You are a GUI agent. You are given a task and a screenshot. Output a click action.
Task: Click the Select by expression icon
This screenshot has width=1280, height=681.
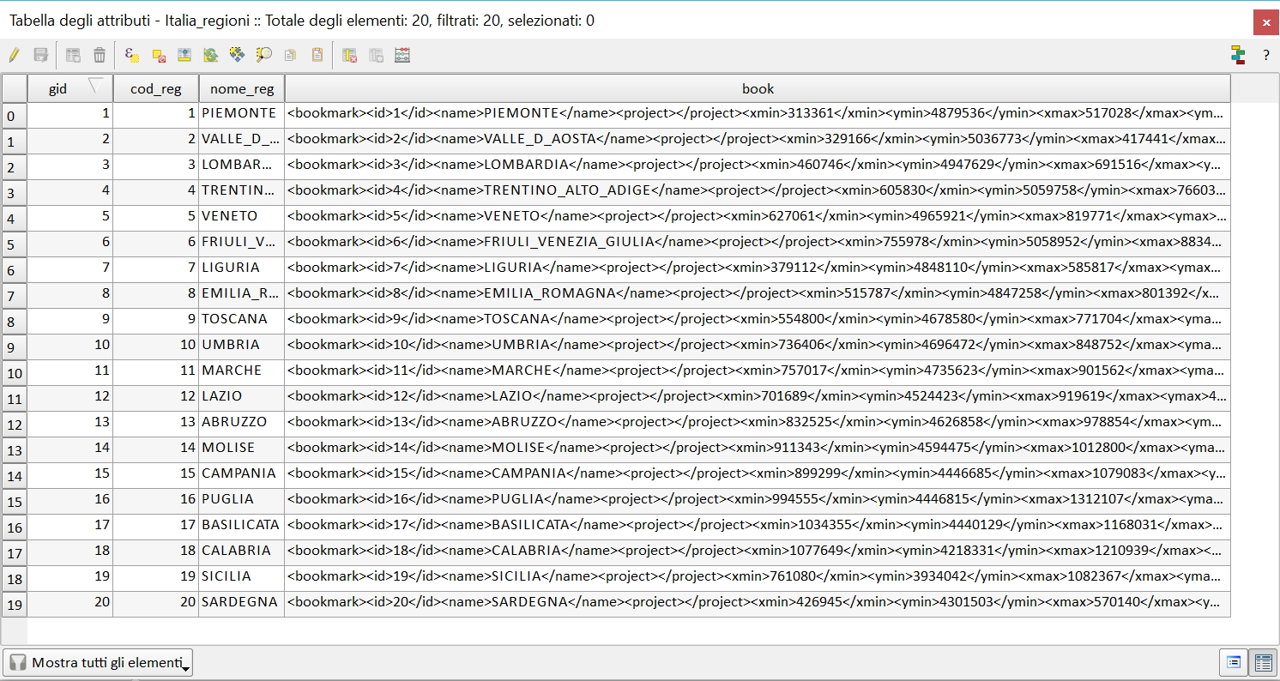tap(132, 56)
